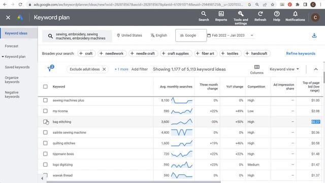This screenshot has height=183, width=325.
Task: Remove Exclude adult ideas filter
Action: pyautogui.click(x=104, y=69)
